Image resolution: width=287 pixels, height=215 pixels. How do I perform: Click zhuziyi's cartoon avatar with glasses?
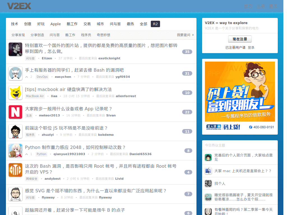(15, 131)
